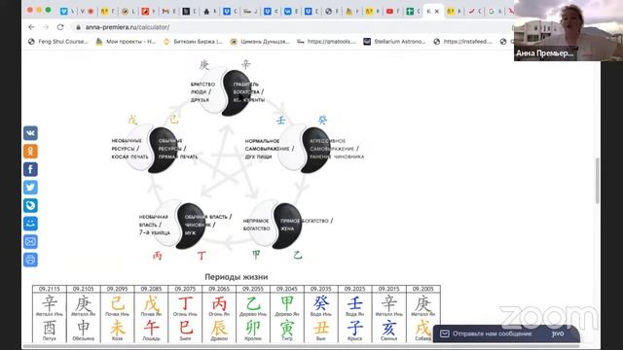Click the Лошадь animal cell in periods table
Viewport: 623px width, 350px height.
[x=151, y=331]
